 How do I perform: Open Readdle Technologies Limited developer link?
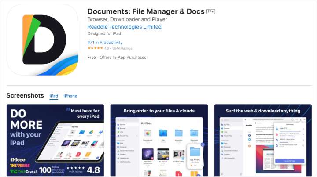tap(124, 27)
